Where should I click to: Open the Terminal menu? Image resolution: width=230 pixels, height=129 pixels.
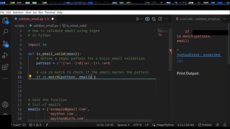(x=50, y=13)
